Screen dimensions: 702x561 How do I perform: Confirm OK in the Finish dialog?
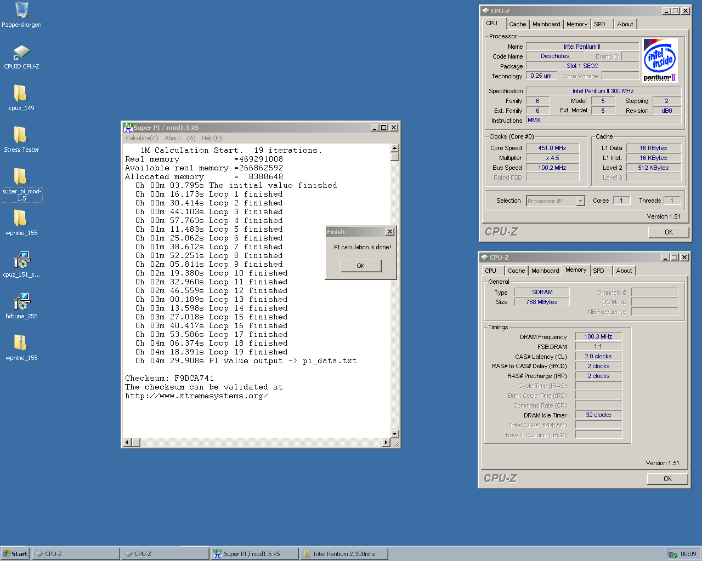click(360, 266)
